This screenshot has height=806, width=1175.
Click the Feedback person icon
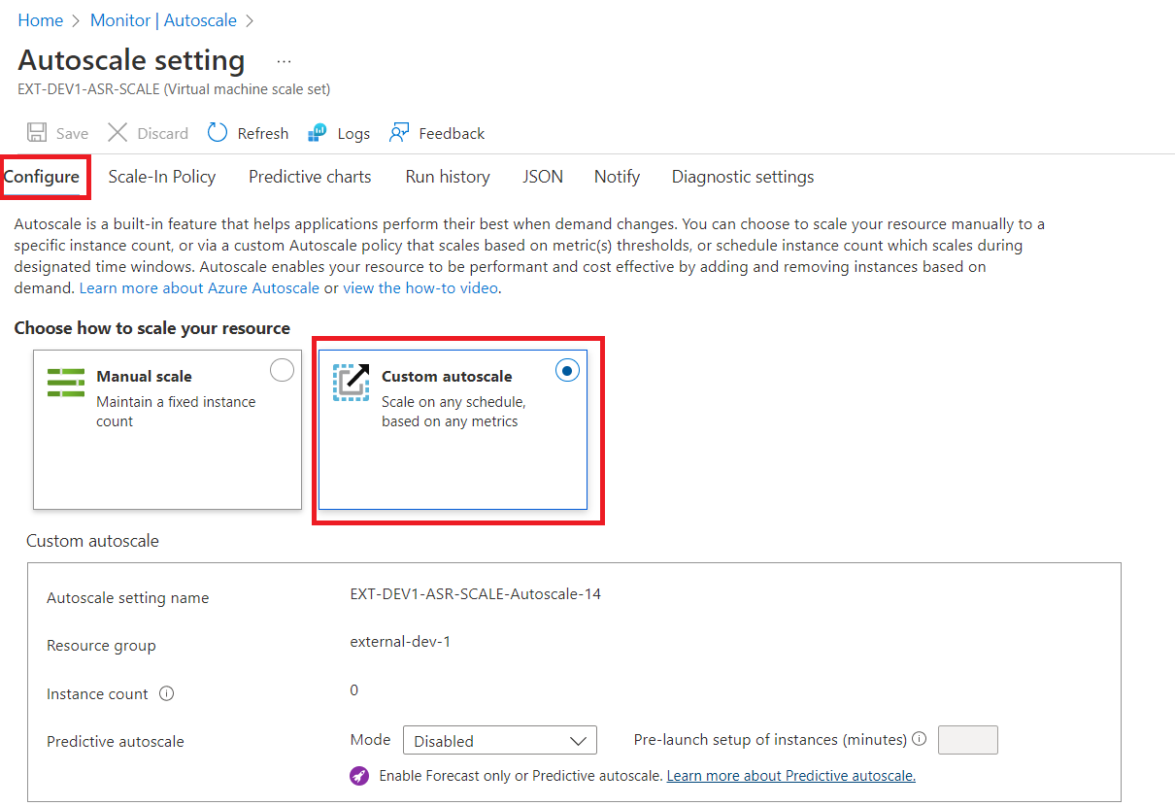(x=399, y=133)
